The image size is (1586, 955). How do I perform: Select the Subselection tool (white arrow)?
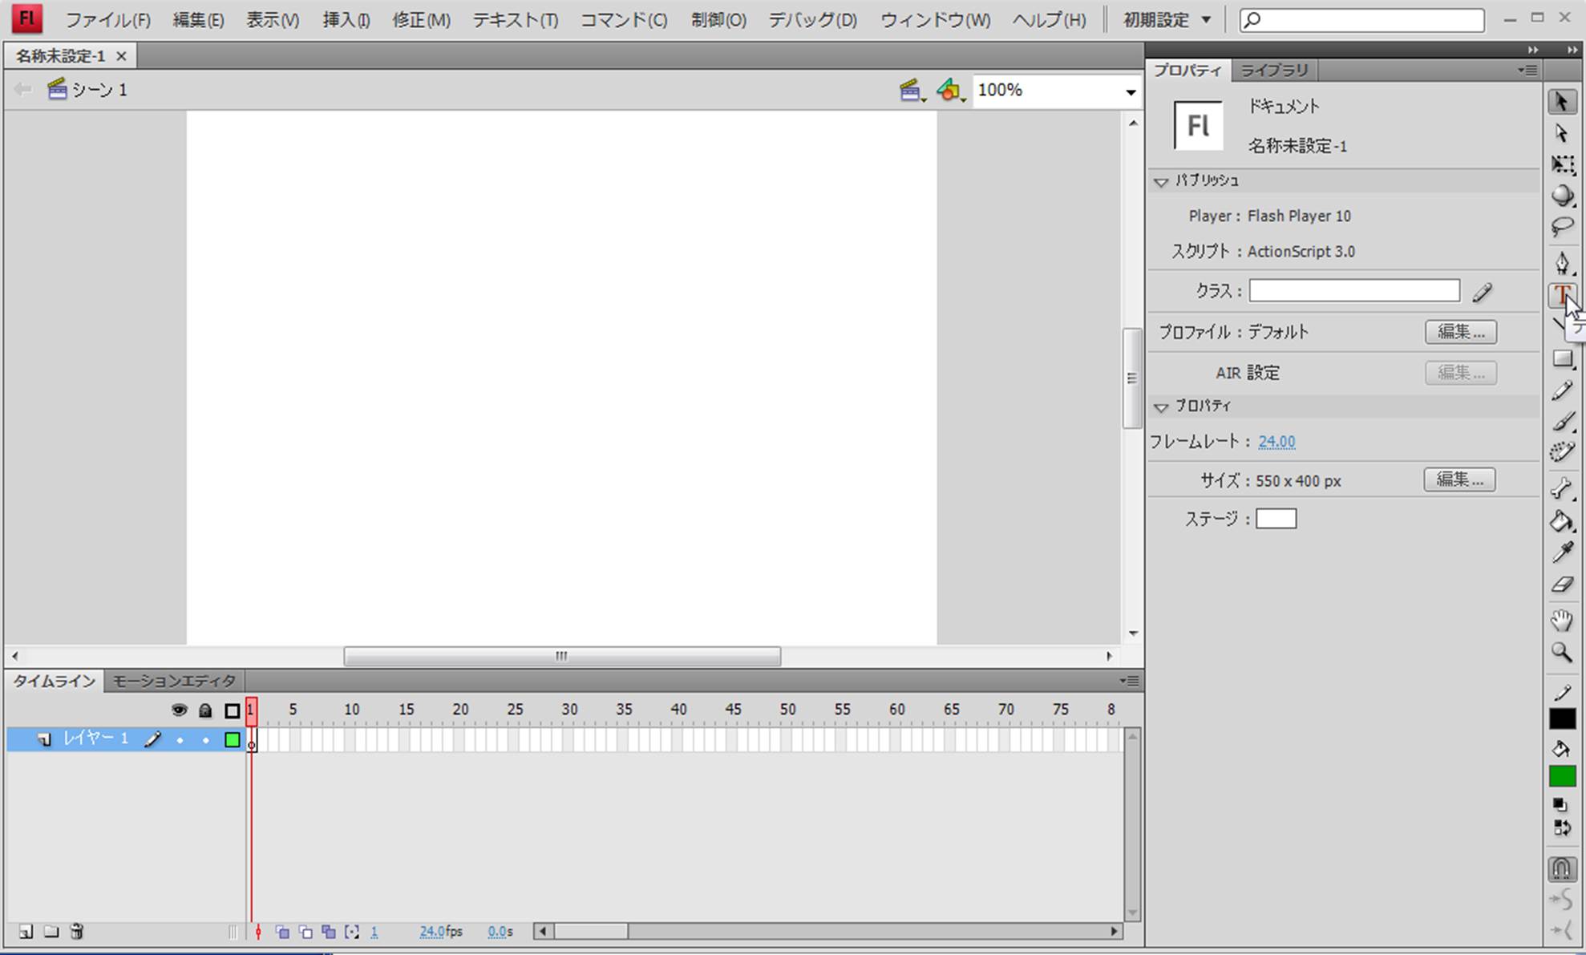pyautogui.click(x=1561, y=133)
